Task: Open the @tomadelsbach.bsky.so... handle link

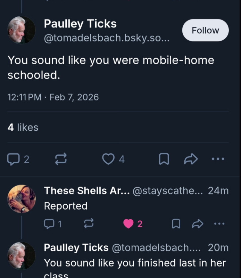Action: (x=106, y=38)
